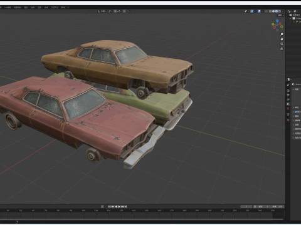
Task: Click the right-side green axis gizmo handle
Action: pyautogui.click(x=282, y=26)
